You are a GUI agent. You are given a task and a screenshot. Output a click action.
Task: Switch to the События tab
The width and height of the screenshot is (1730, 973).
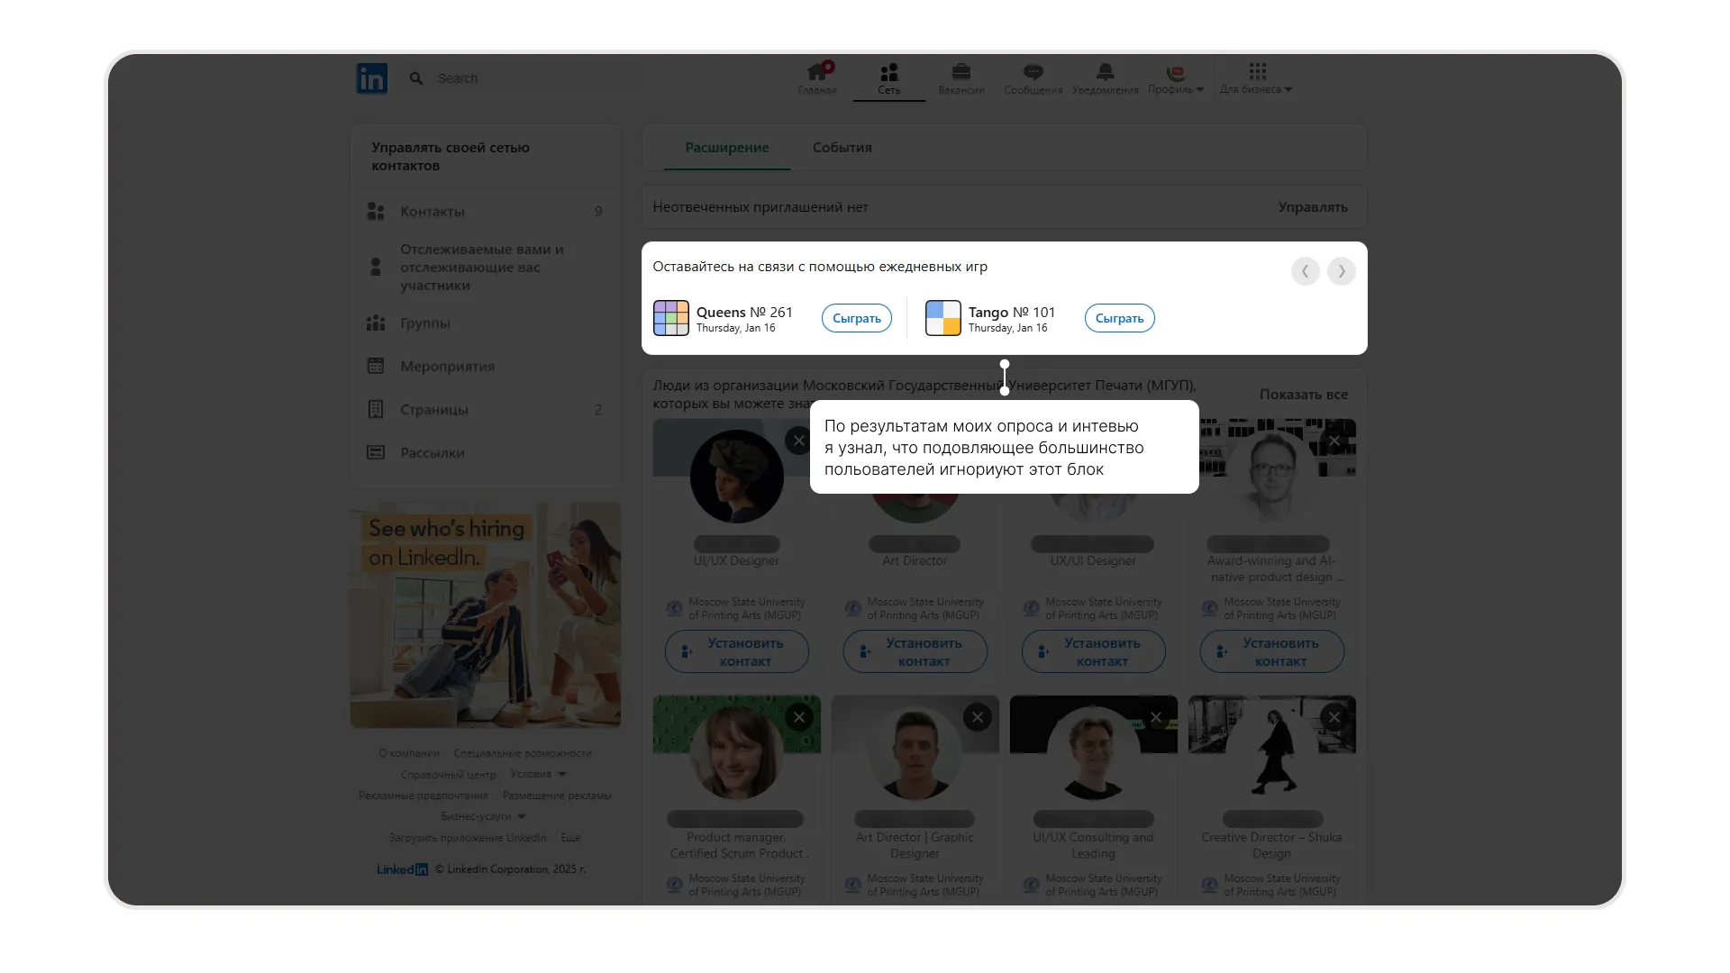point(842,148)
